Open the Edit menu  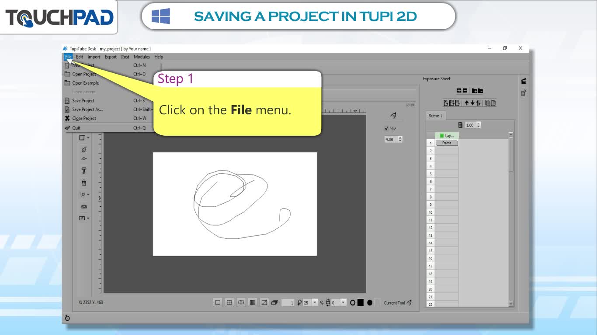79,57
